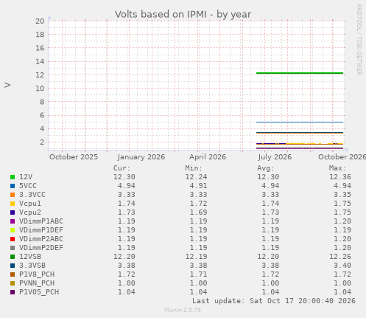Click the Vcpu1 legend label
Screen dimensions: 366x318
pyautogui.click(x=30, y=204)
